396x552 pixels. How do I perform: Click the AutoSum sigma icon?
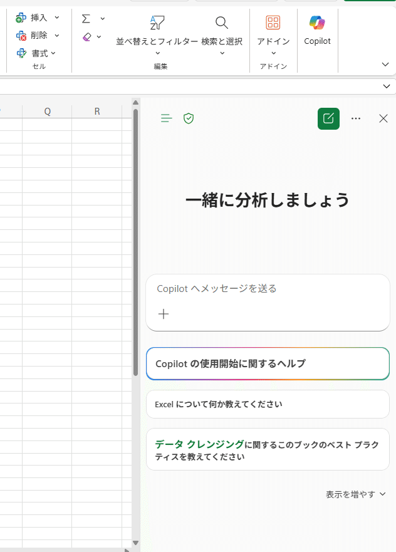tap(86, 18)
